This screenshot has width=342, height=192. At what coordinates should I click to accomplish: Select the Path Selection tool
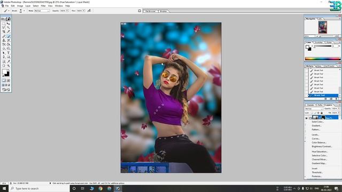tap(4, 53)
